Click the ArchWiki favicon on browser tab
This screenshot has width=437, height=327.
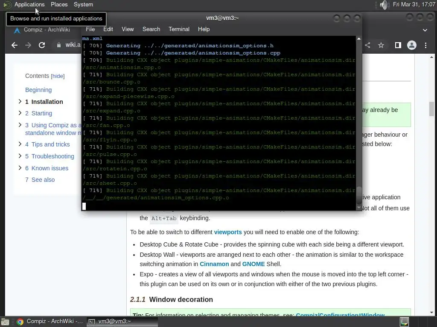(17, 30)
